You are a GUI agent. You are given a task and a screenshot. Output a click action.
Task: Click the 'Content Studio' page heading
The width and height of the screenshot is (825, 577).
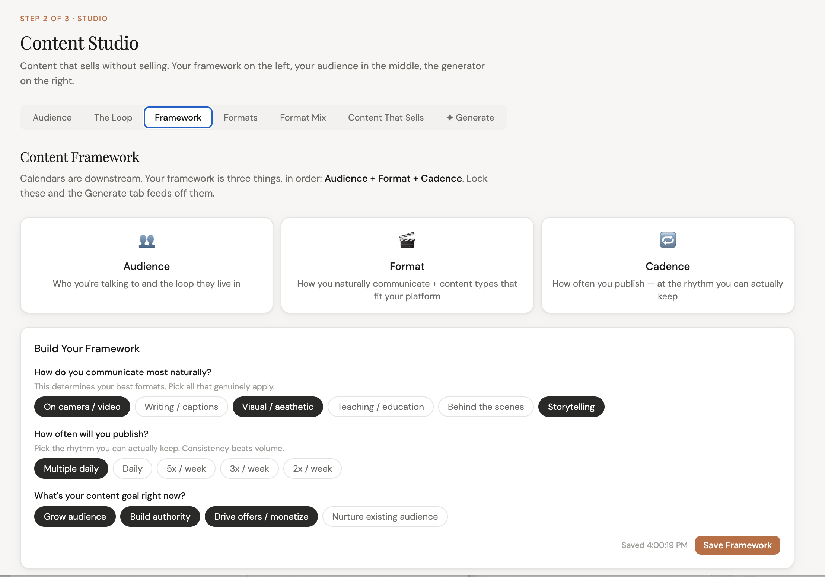pos(79,43)
